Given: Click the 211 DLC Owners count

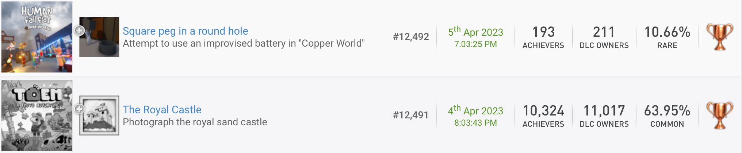Looking at the screenshot, I should (x=604, y=37).
